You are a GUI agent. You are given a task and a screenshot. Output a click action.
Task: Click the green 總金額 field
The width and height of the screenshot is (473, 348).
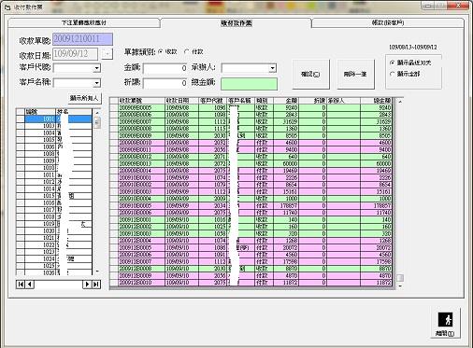point(249,84)
